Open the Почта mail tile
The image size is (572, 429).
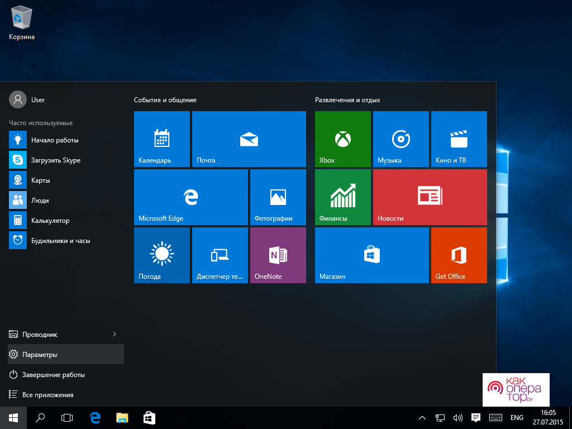click(x=249, y=139)
